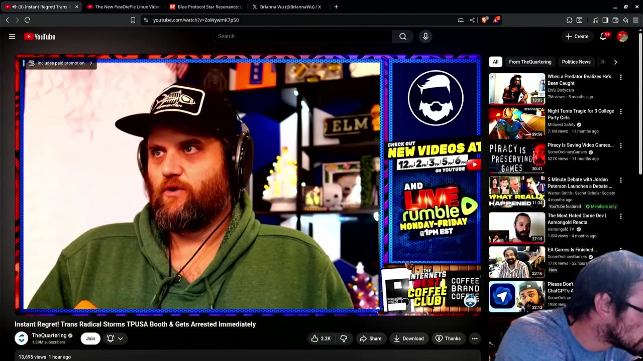Image resolution: width=643 pixels, height=361 pixels.
Task: Send Thanks to creator
Action: (448, 338)
